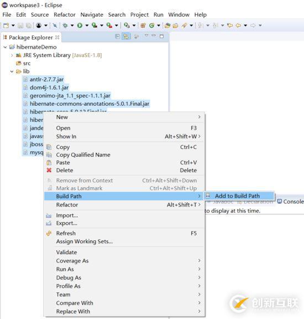The width and height of the screenshot is (304, 319).
Task: Open the New Java Class dropdown arrow
Action: pos(159,25)
